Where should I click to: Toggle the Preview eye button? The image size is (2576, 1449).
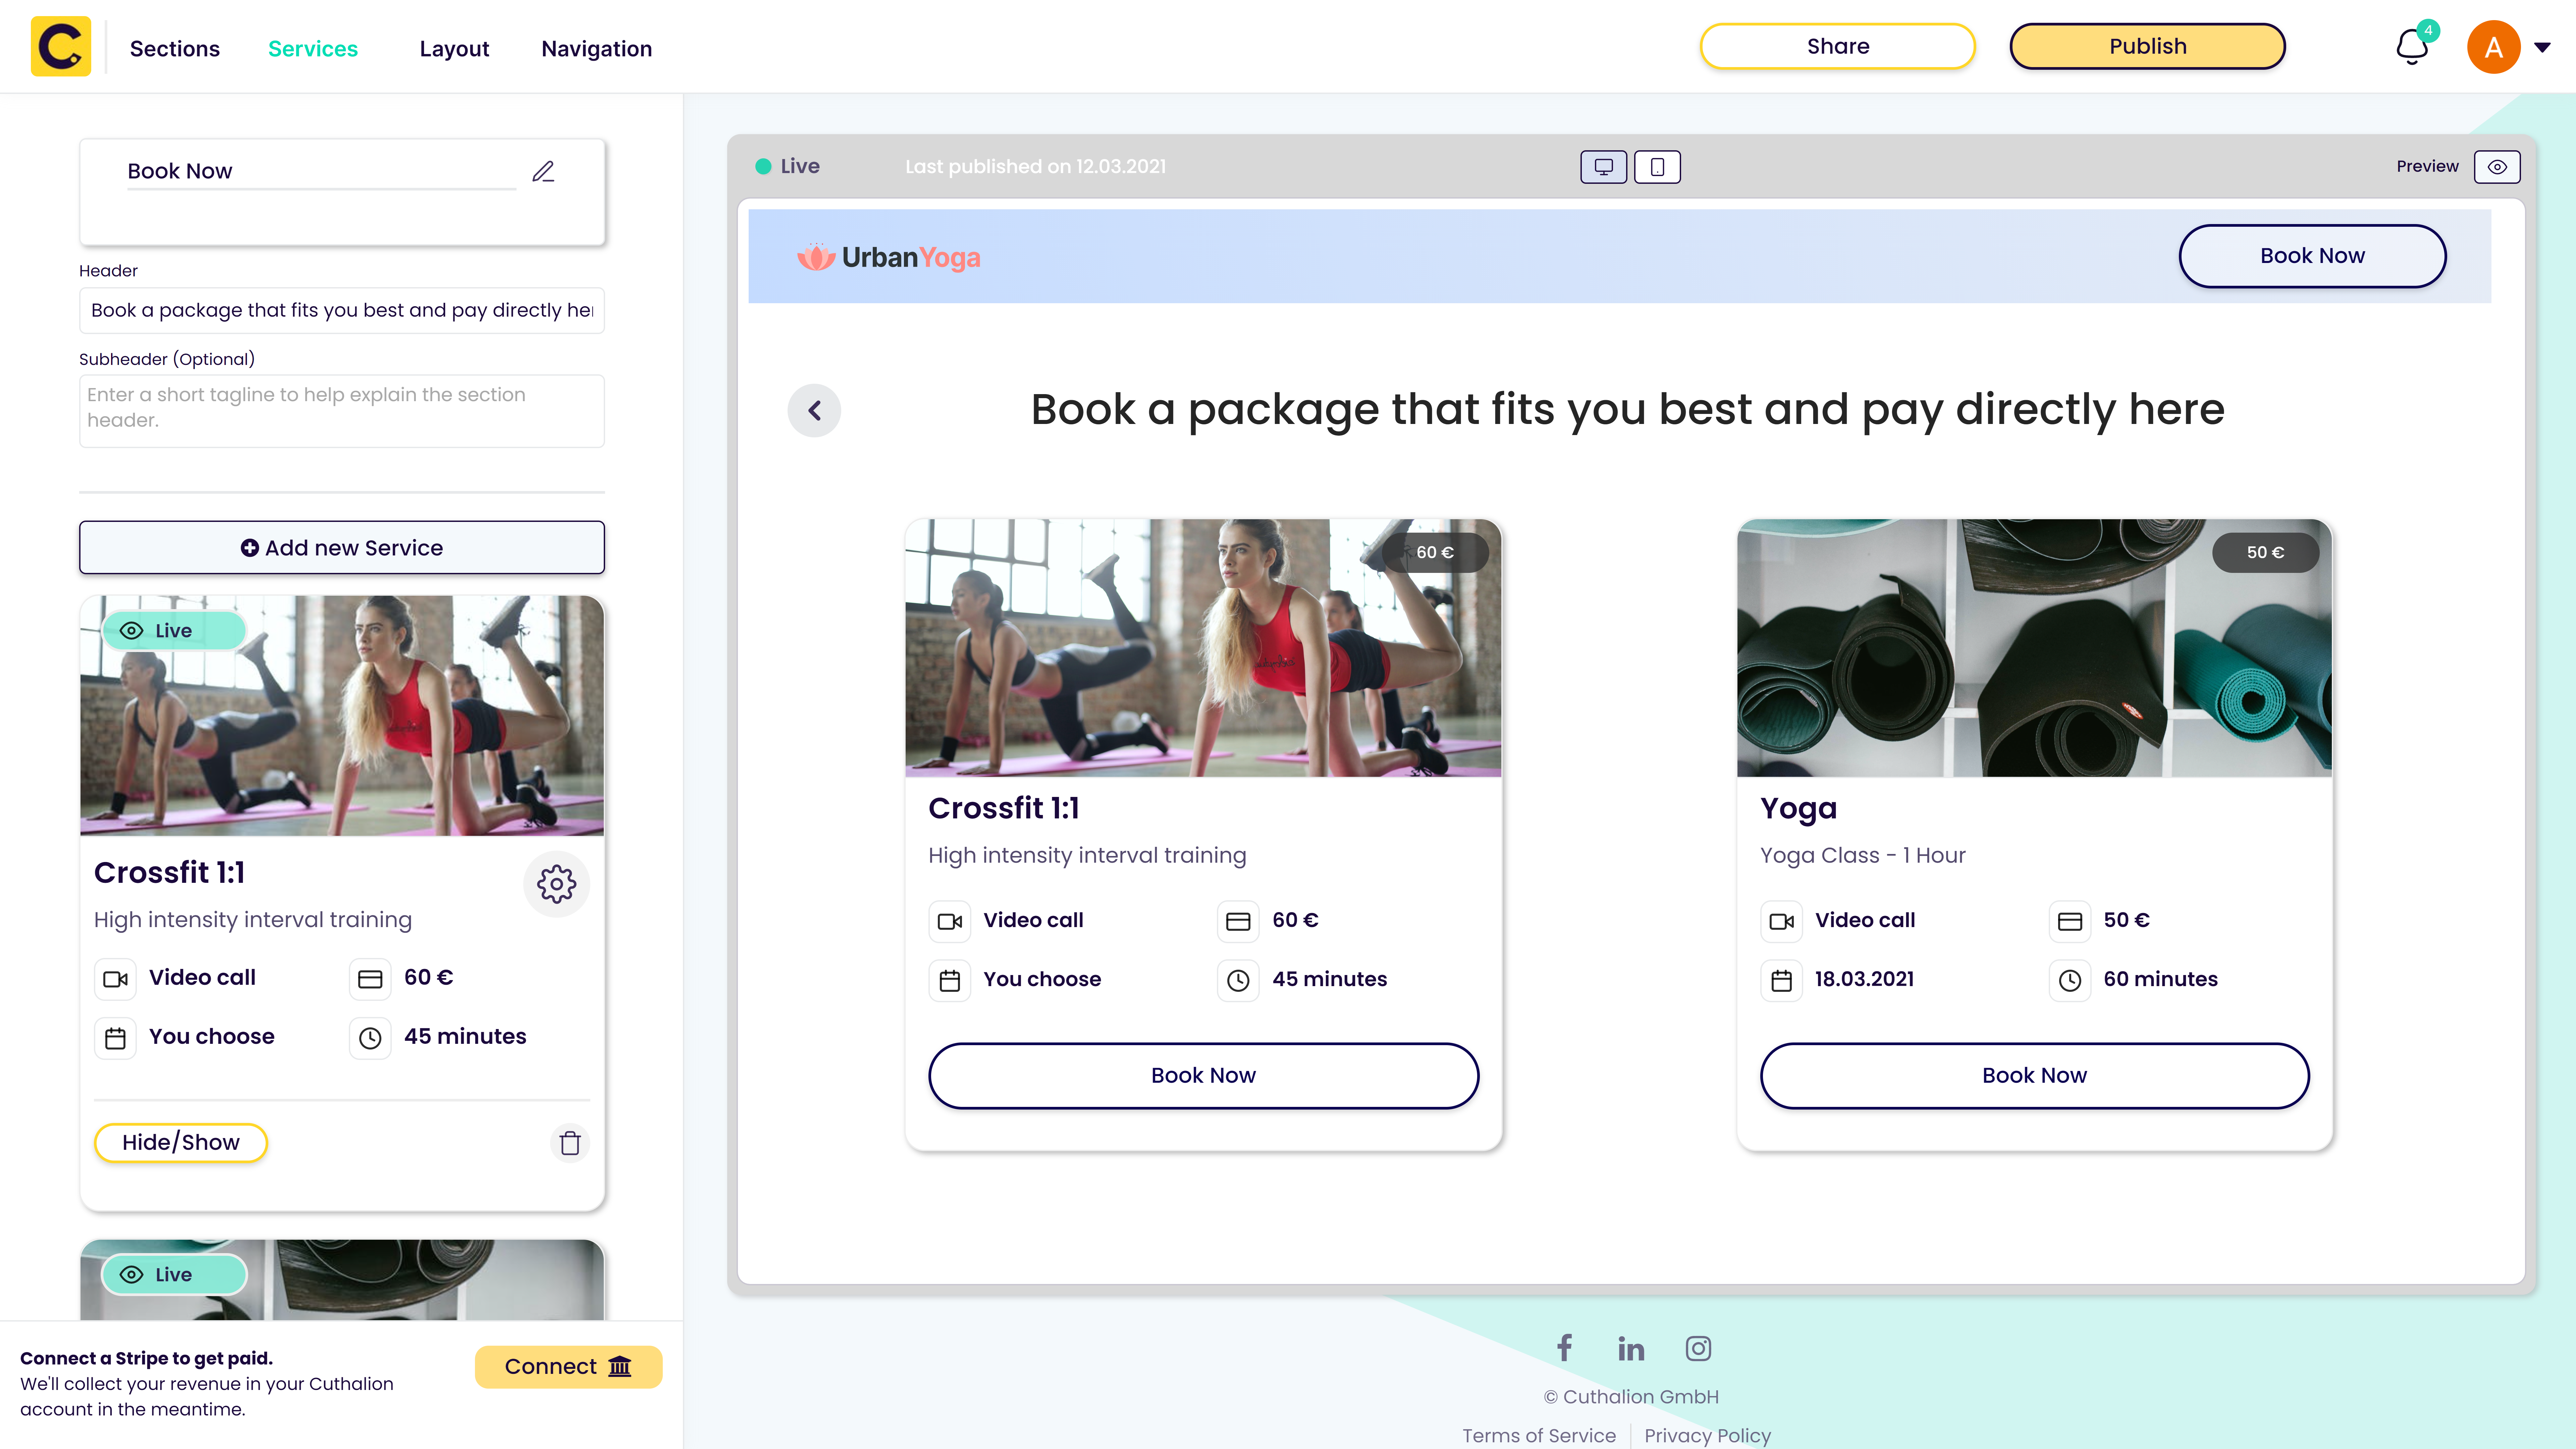(x=2497, y=167)
